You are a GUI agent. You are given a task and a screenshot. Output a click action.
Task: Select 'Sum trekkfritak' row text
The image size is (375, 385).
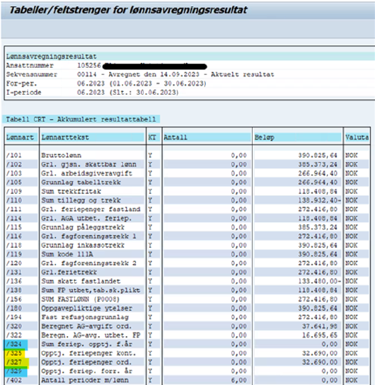click(x=71, y=191)
